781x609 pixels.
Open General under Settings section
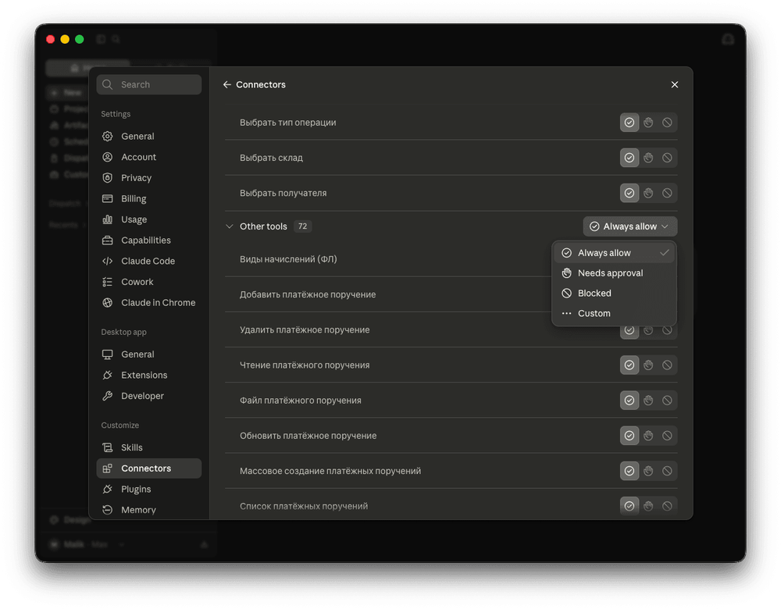(x=149, y=136)
